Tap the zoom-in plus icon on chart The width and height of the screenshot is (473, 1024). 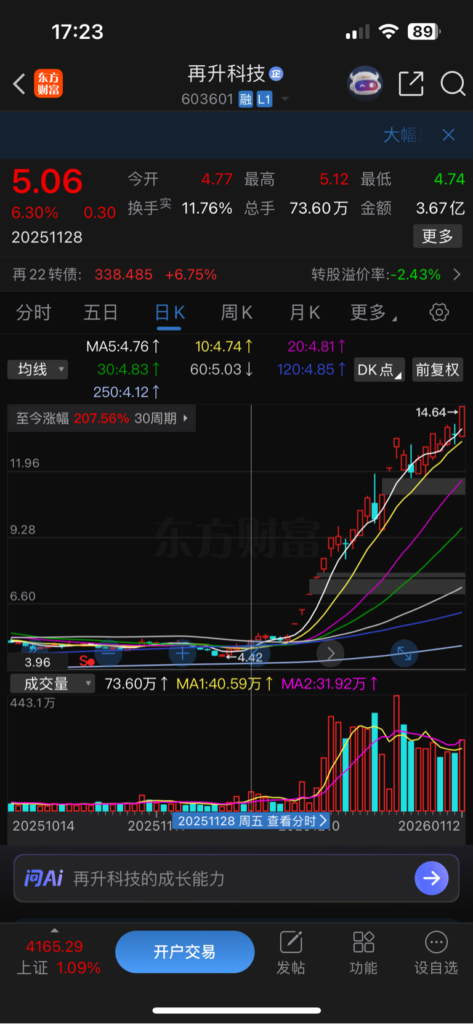click(182, 653)
